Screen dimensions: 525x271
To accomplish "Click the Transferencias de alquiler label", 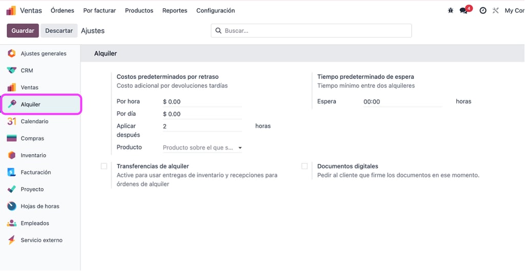I will click(153, 166).
